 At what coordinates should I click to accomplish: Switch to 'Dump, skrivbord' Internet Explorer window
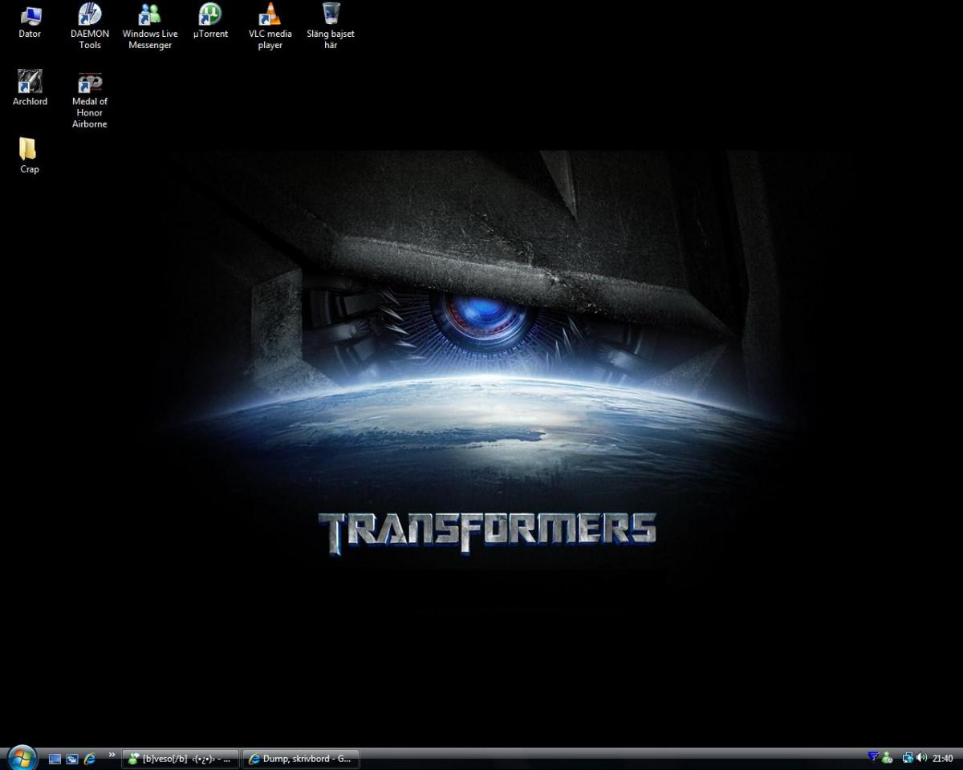point(300,758)
